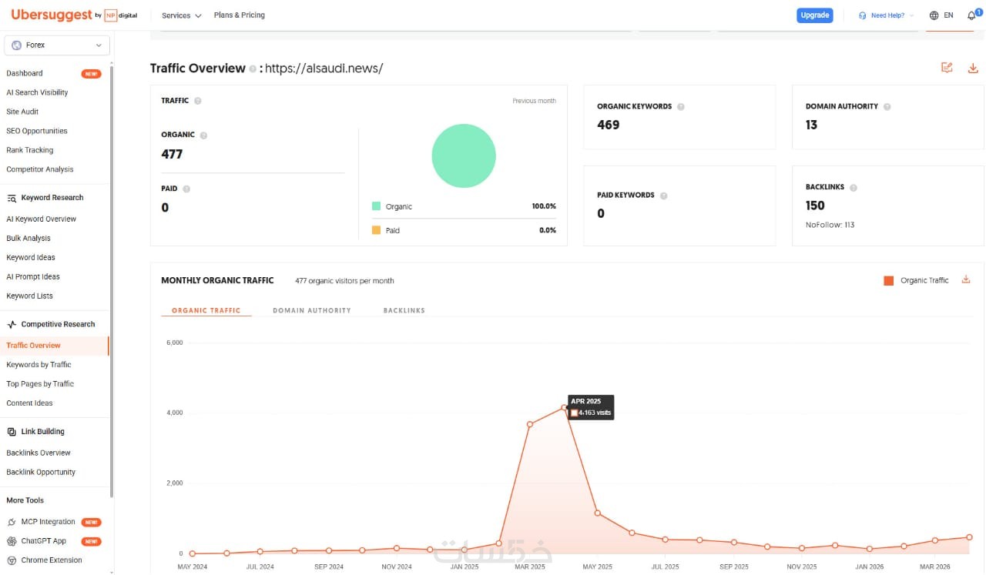Toggle the Organic Traffic legend series
Screen dimensions: 986x575
coord(917,281)
